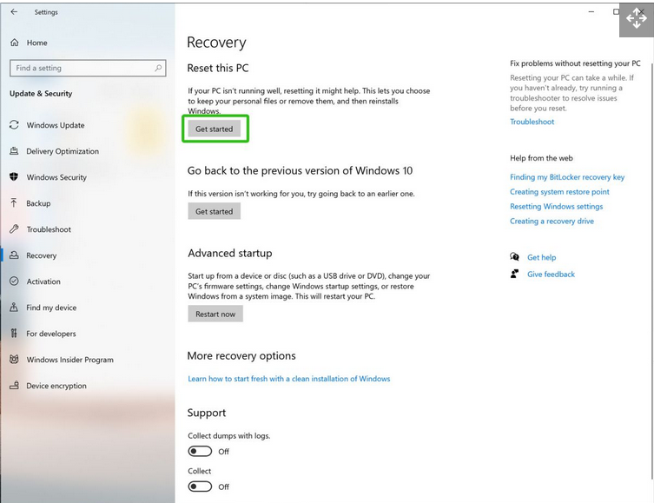654x503 pixels.
Task: Open Creating a recovery drive link
Action: (552, 221)
